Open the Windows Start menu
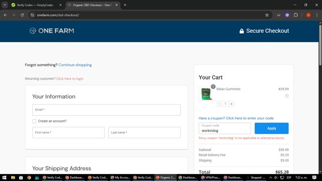Screen dimensions: 322x181 (4, 177)
